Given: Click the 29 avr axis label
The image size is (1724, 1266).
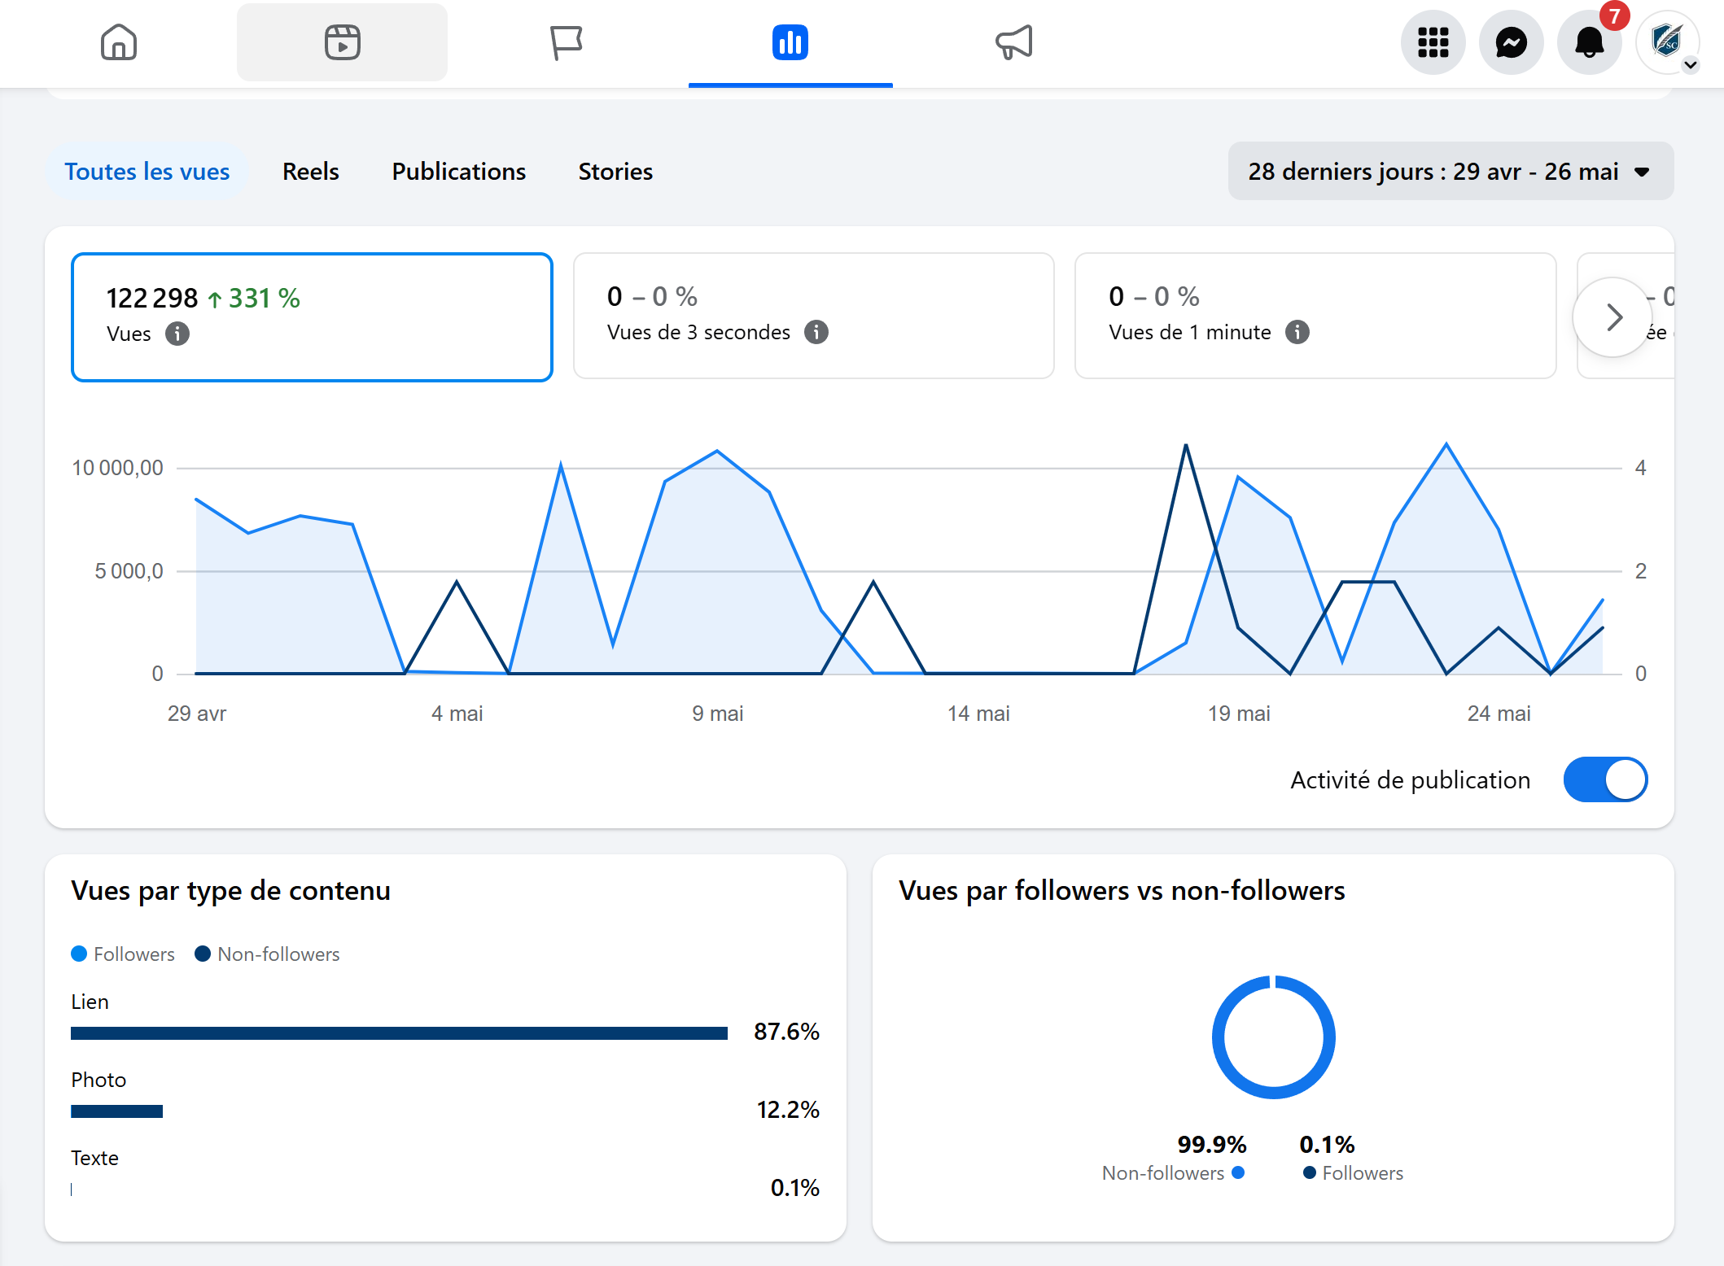Looking at the screenshot, I should point(197,714).
